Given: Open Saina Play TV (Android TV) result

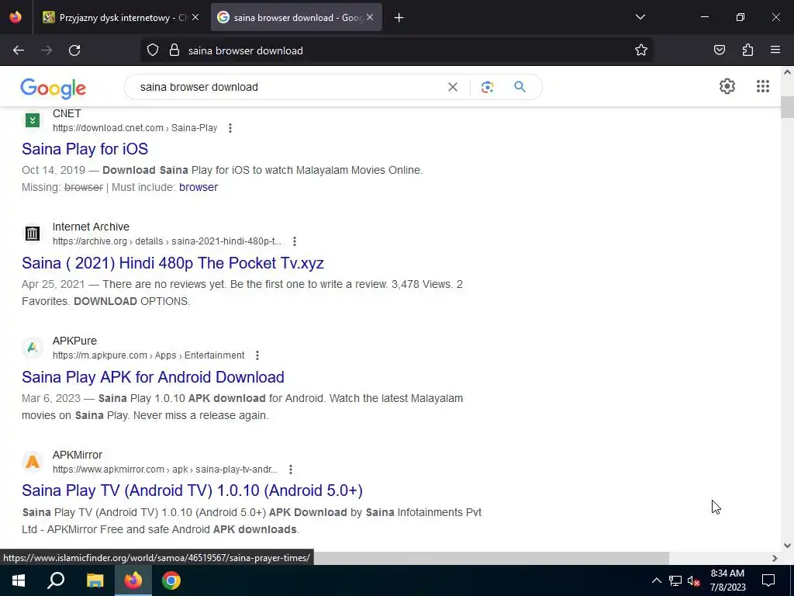Looking at the screenshot, I should pos(192,490).
